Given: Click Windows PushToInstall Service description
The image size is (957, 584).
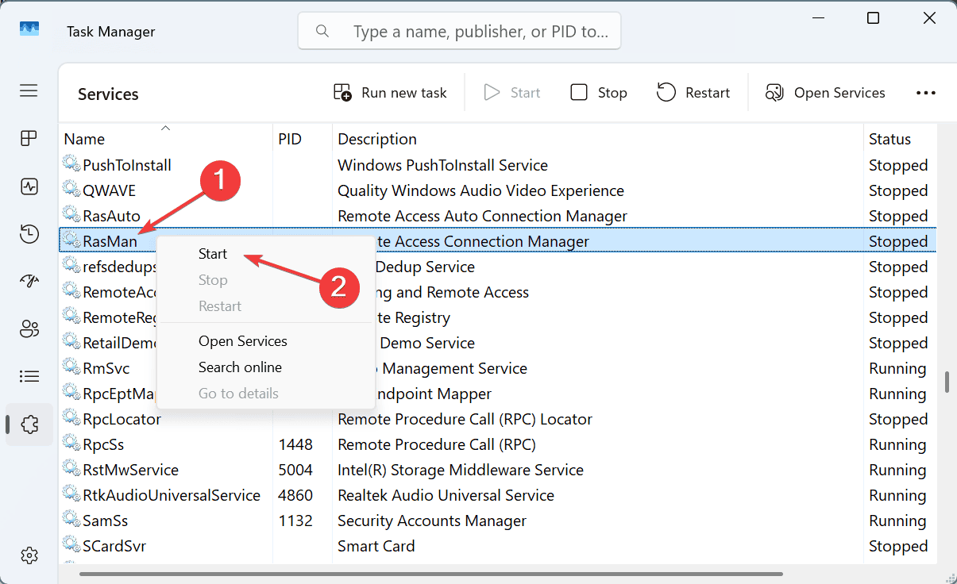Looking at the screenshot, I should pos(442,165).
